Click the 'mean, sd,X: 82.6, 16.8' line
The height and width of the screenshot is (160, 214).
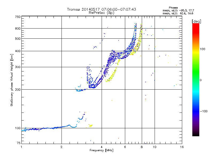pos(178,13)
